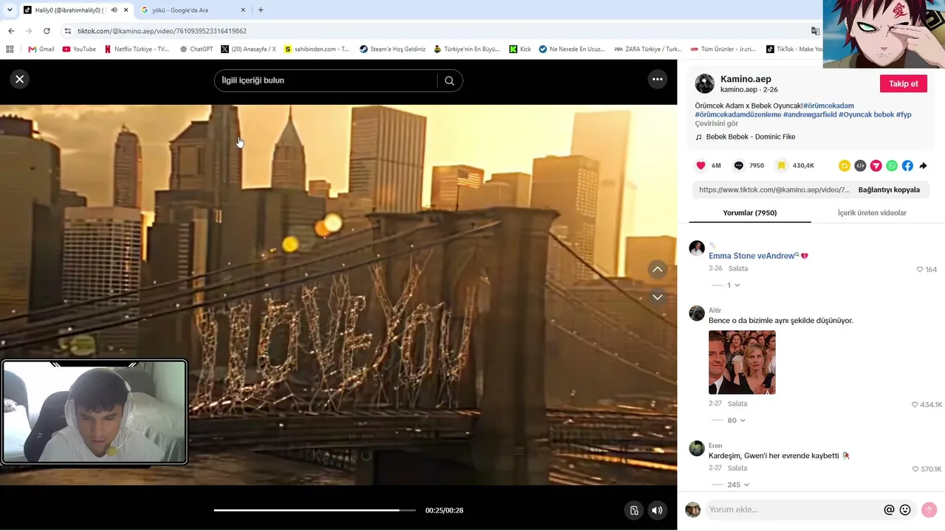Like the video with heart icon
Screen dimensions: 945x531
click(701, 166)
